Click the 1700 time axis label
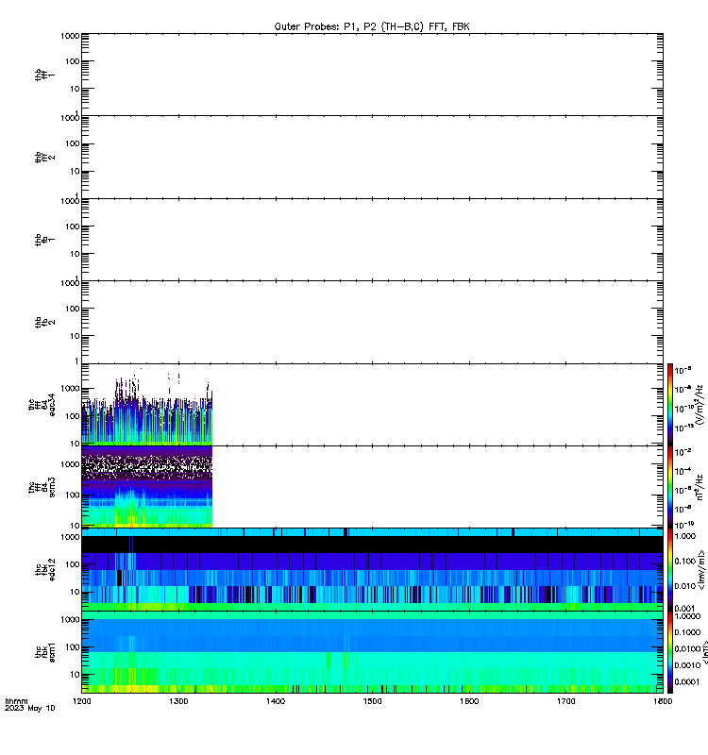Screen dimensions: 708x755 [566, 701]
